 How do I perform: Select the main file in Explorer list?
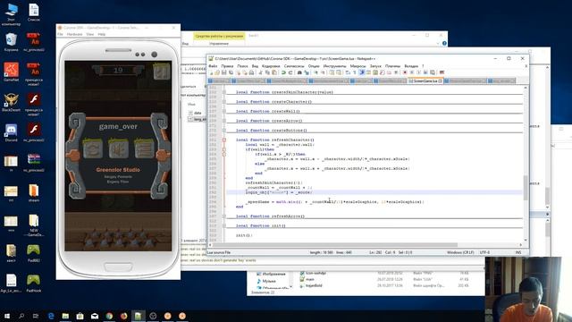310,279
